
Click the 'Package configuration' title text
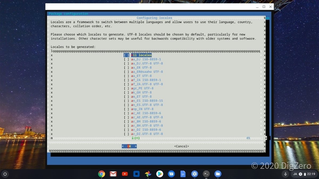69,14
